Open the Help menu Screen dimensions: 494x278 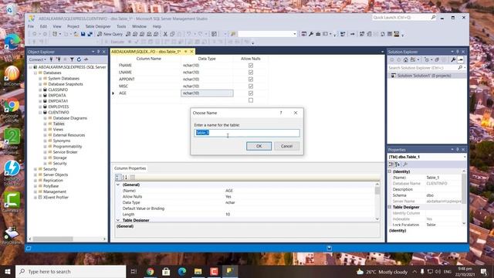(x=157, y=26)
